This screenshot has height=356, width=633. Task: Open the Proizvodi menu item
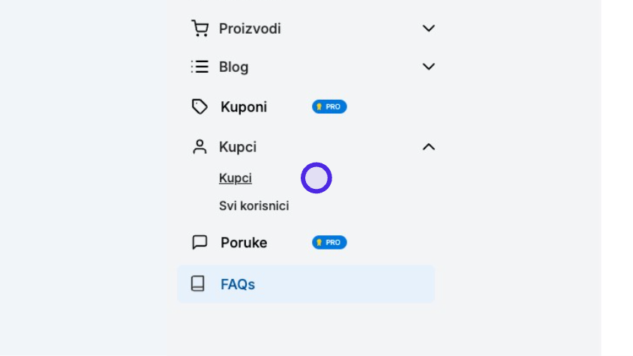(250, 28)
